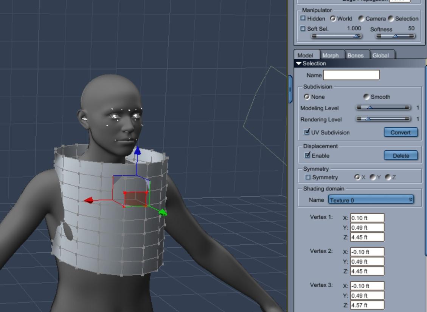The width and height of the screenshot is (427, 312).
Task: Click the Vertex 2 X field
Action: pos(367,252)
